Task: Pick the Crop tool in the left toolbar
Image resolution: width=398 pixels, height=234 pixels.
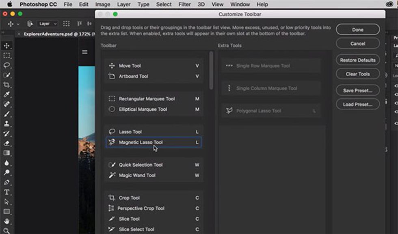Action: coord(6,85)
